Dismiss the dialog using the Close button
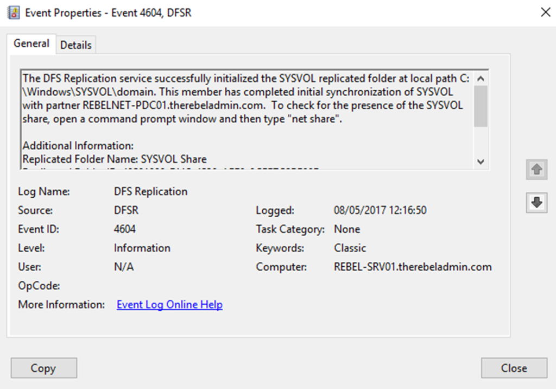The width and height of the screenshot is (556, 389). (514, 368)
